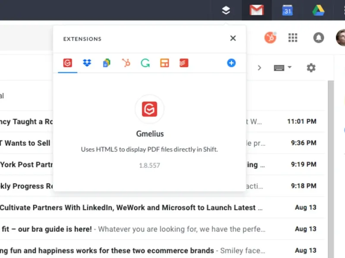Open the email received at 9:36 PM
345x258 pixels.
(163, 143)
